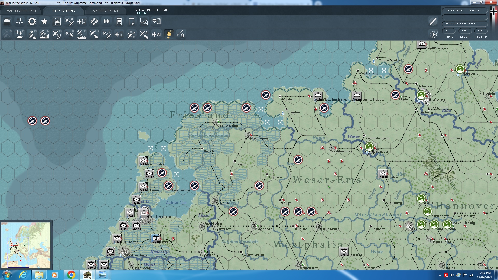Toggle the F11 show air battles button
Viewport: 498px width, 280px height.
pyautogui.click(x=169, y=34)
